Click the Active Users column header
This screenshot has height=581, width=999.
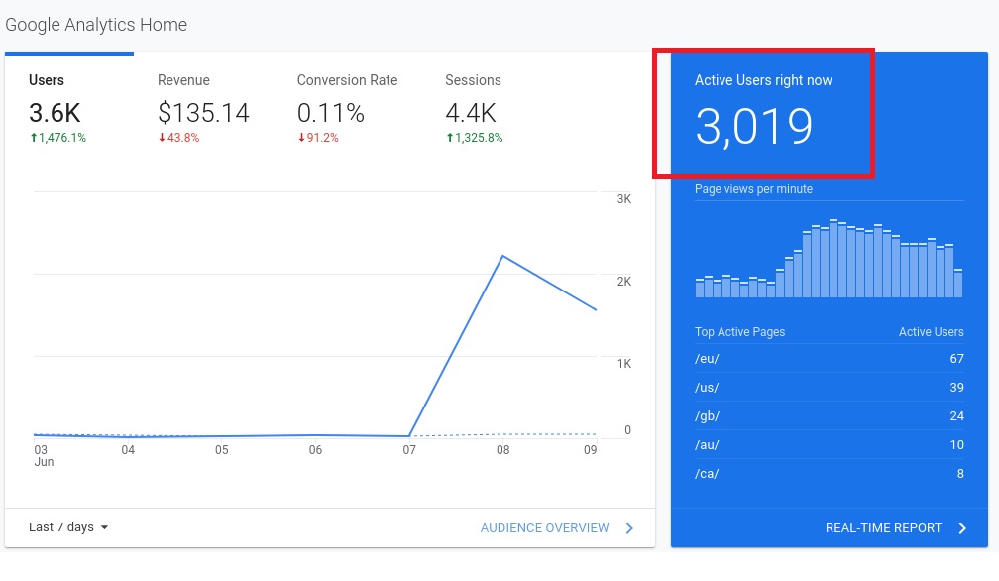[x=931, y=332]
